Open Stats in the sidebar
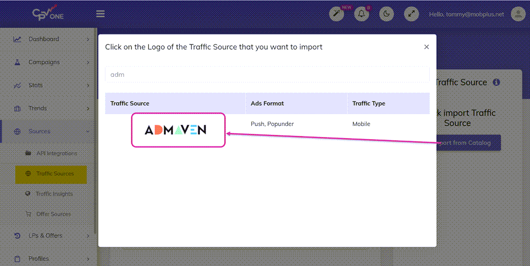This screenshot has width=530, height=266. 36,85
